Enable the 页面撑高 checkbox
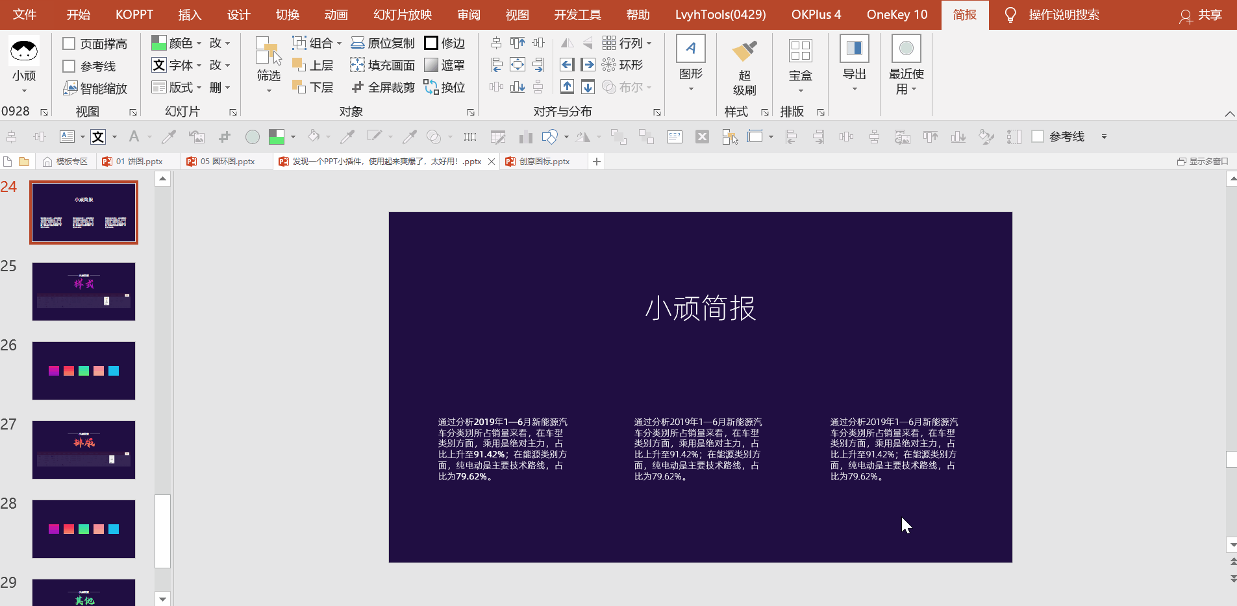 [69, 44]
